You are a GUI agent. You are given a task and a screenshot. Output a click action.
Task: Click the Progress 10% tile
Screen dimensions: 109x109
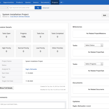(23, 36)
